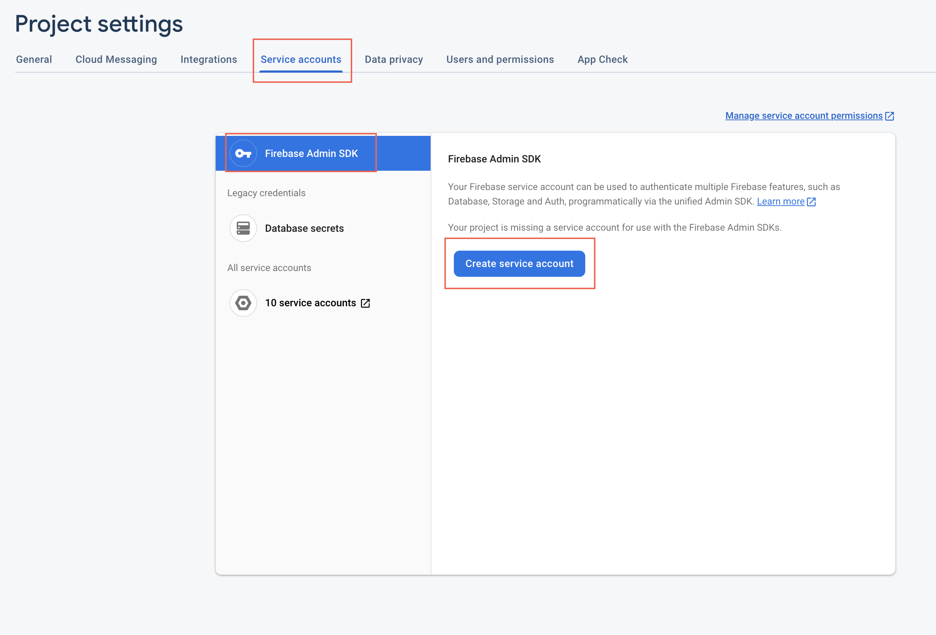Click the Database secrets storage icon
Image resolution: width=936 pixels, height=635 pixels.
243,227
